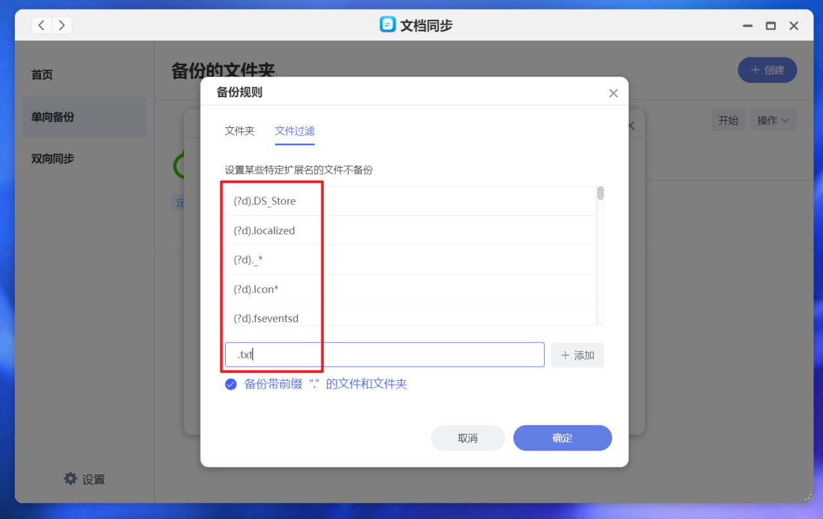Screen dimensions: 823x519
Task: Click the 取消 button
Action: (x=468, y=438)
